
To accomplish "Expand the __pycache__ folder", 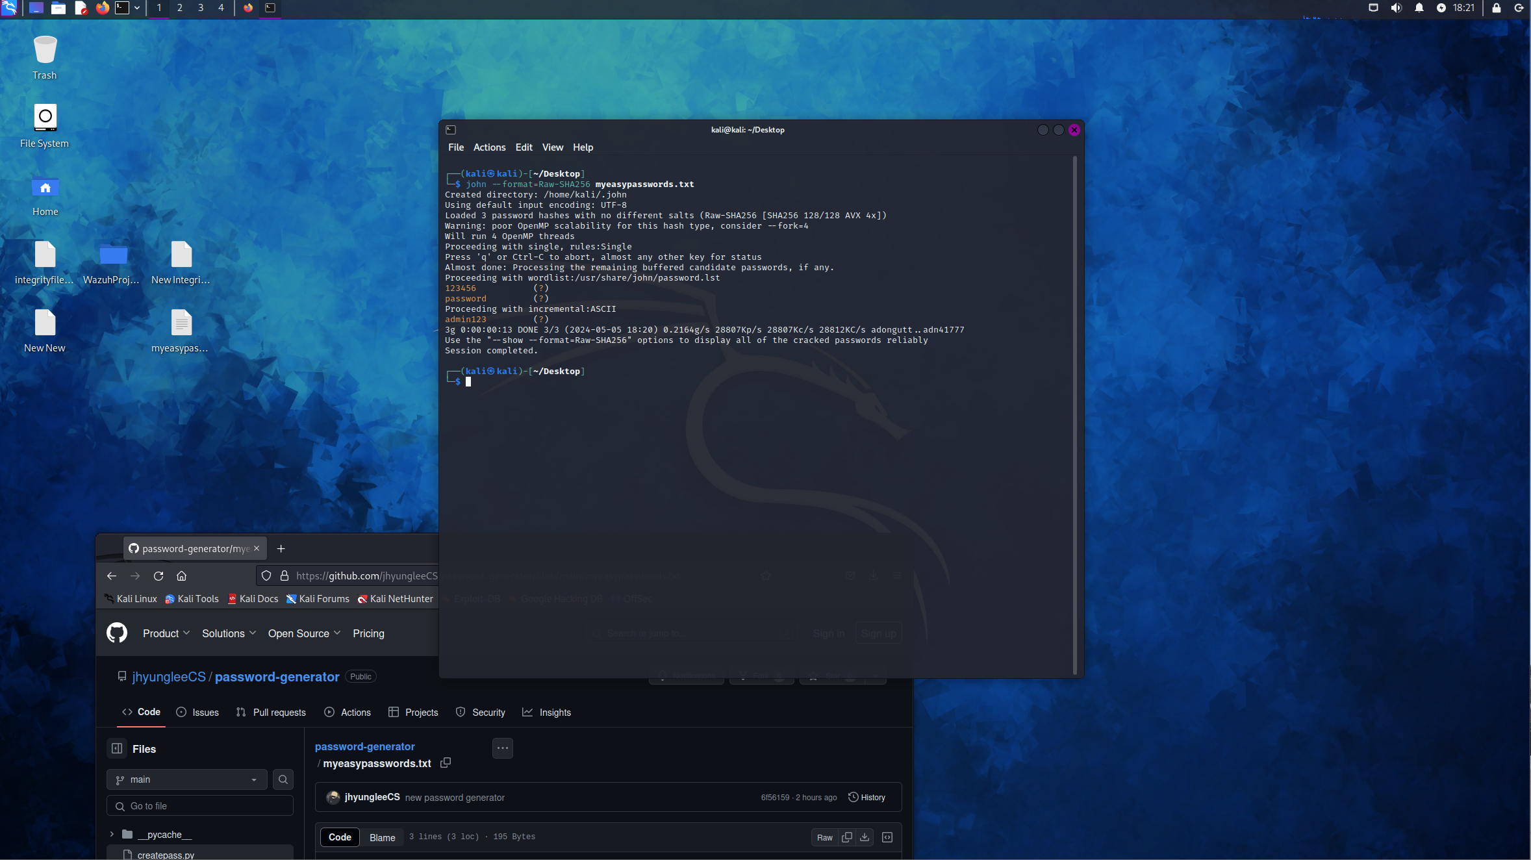I will point(112,834).
